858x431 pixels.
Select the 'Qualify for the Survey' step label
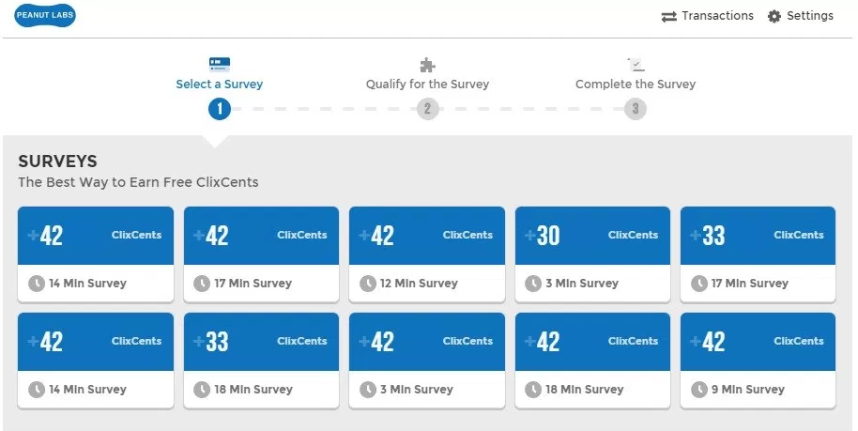pos(427,85)
